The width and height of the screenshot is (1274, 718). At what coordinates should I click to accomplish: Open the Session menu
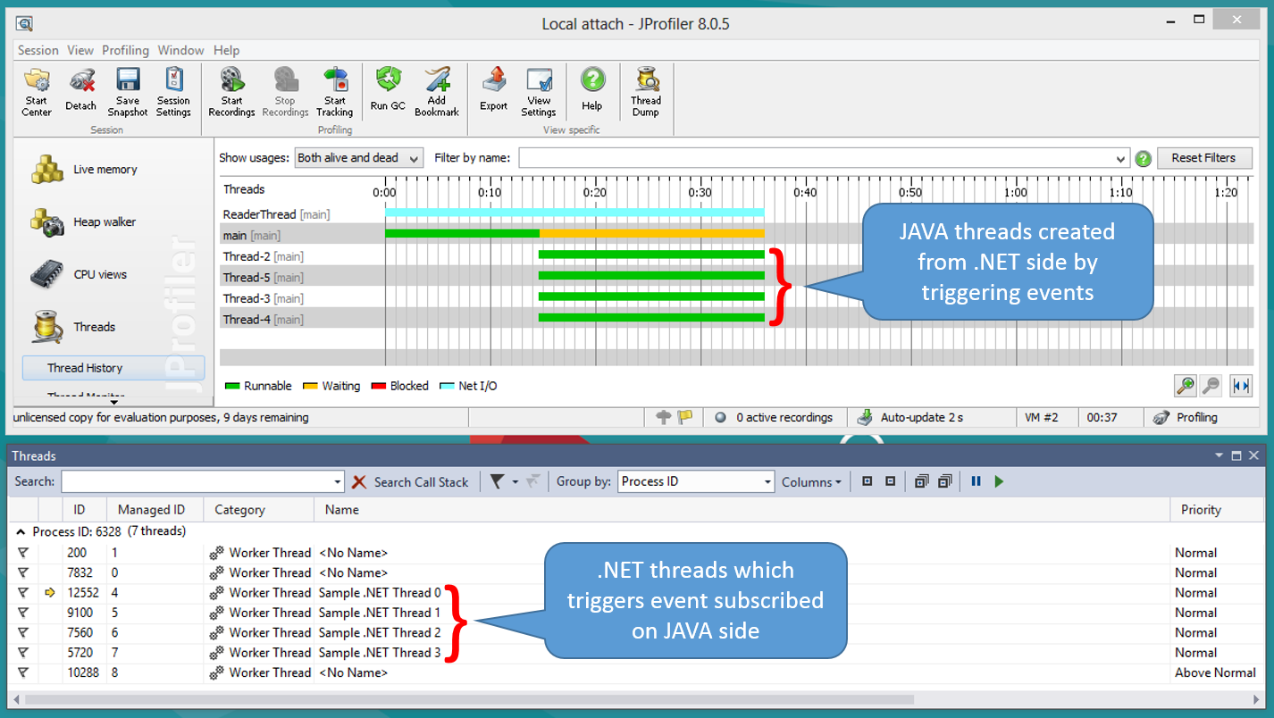coord(38,50)
